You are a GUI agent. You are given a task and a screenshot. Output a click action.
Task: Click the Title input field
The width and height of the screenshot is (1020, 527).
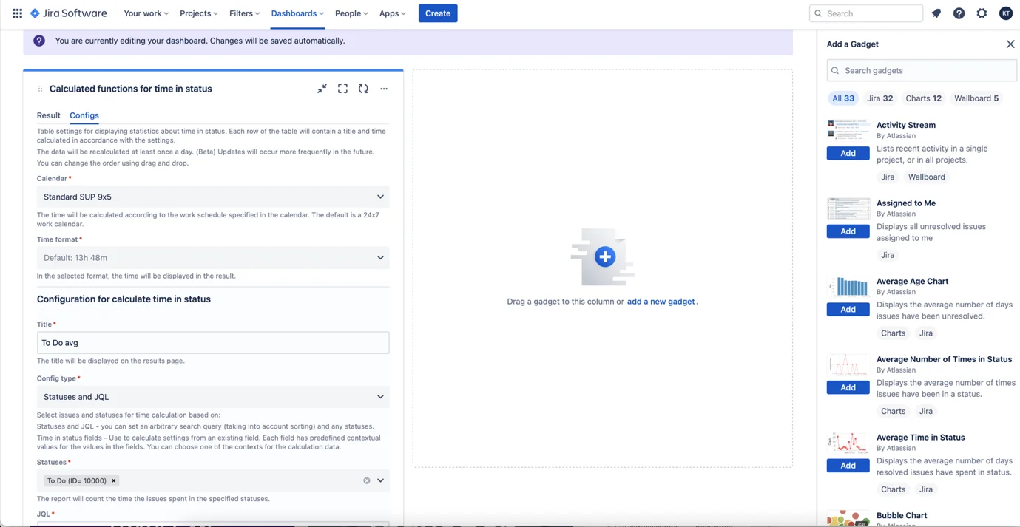(x=213, y=343)
